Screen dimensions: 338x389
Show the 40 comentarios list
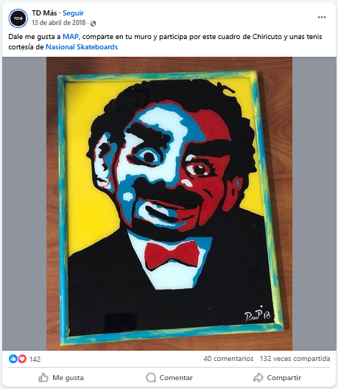tap(228, 359)
